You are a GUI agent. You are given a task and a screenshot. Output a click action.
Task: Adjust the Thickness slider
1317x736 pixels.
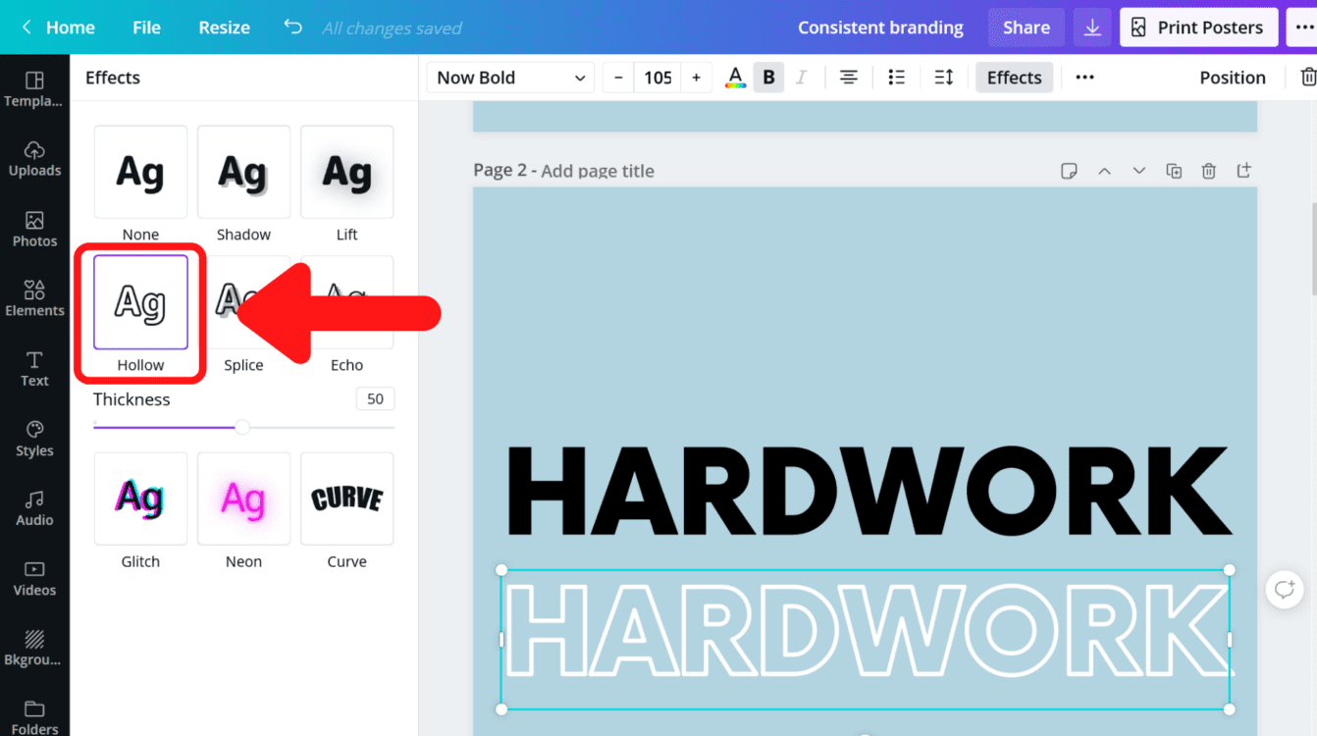(x=241, y=427)
